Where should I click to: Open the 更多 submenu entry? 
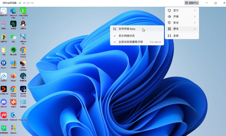pyautogui.click(x=182, y=29)
